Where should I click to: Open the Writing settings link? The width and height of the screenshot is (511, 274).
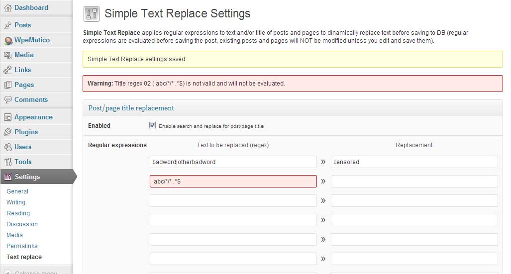[16, 202]
